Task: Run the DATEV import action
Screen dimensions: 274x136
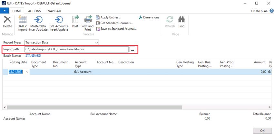Action: tap(22, 23)
